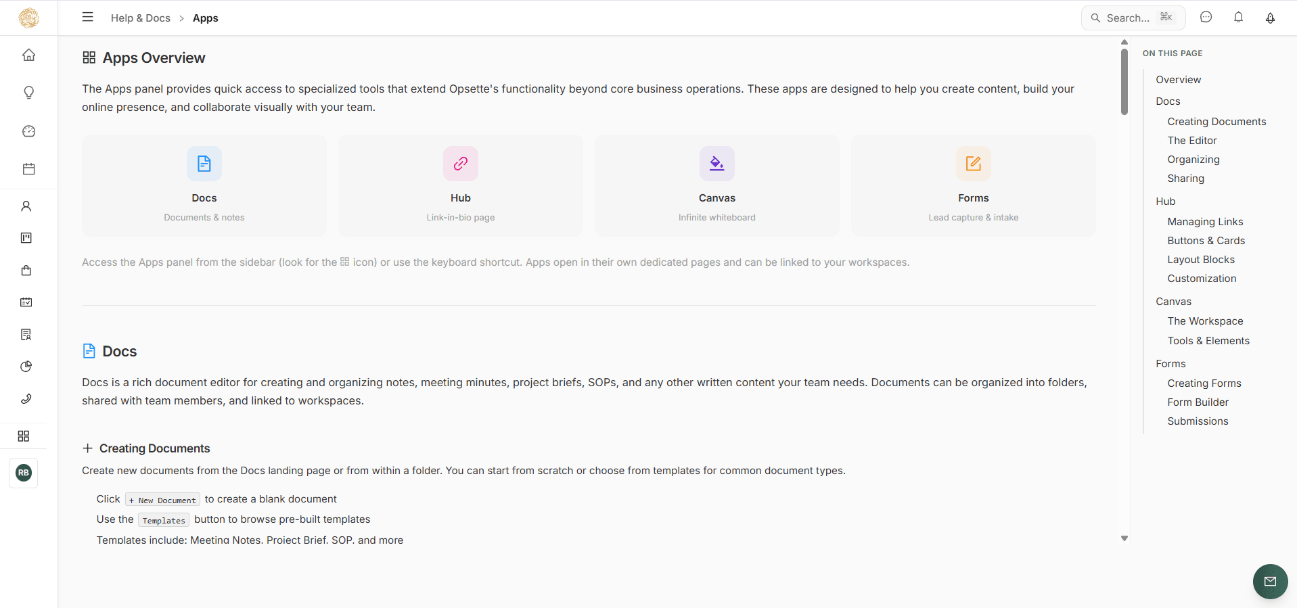Click 'Documents & notes' caption

tap(204, 218)
